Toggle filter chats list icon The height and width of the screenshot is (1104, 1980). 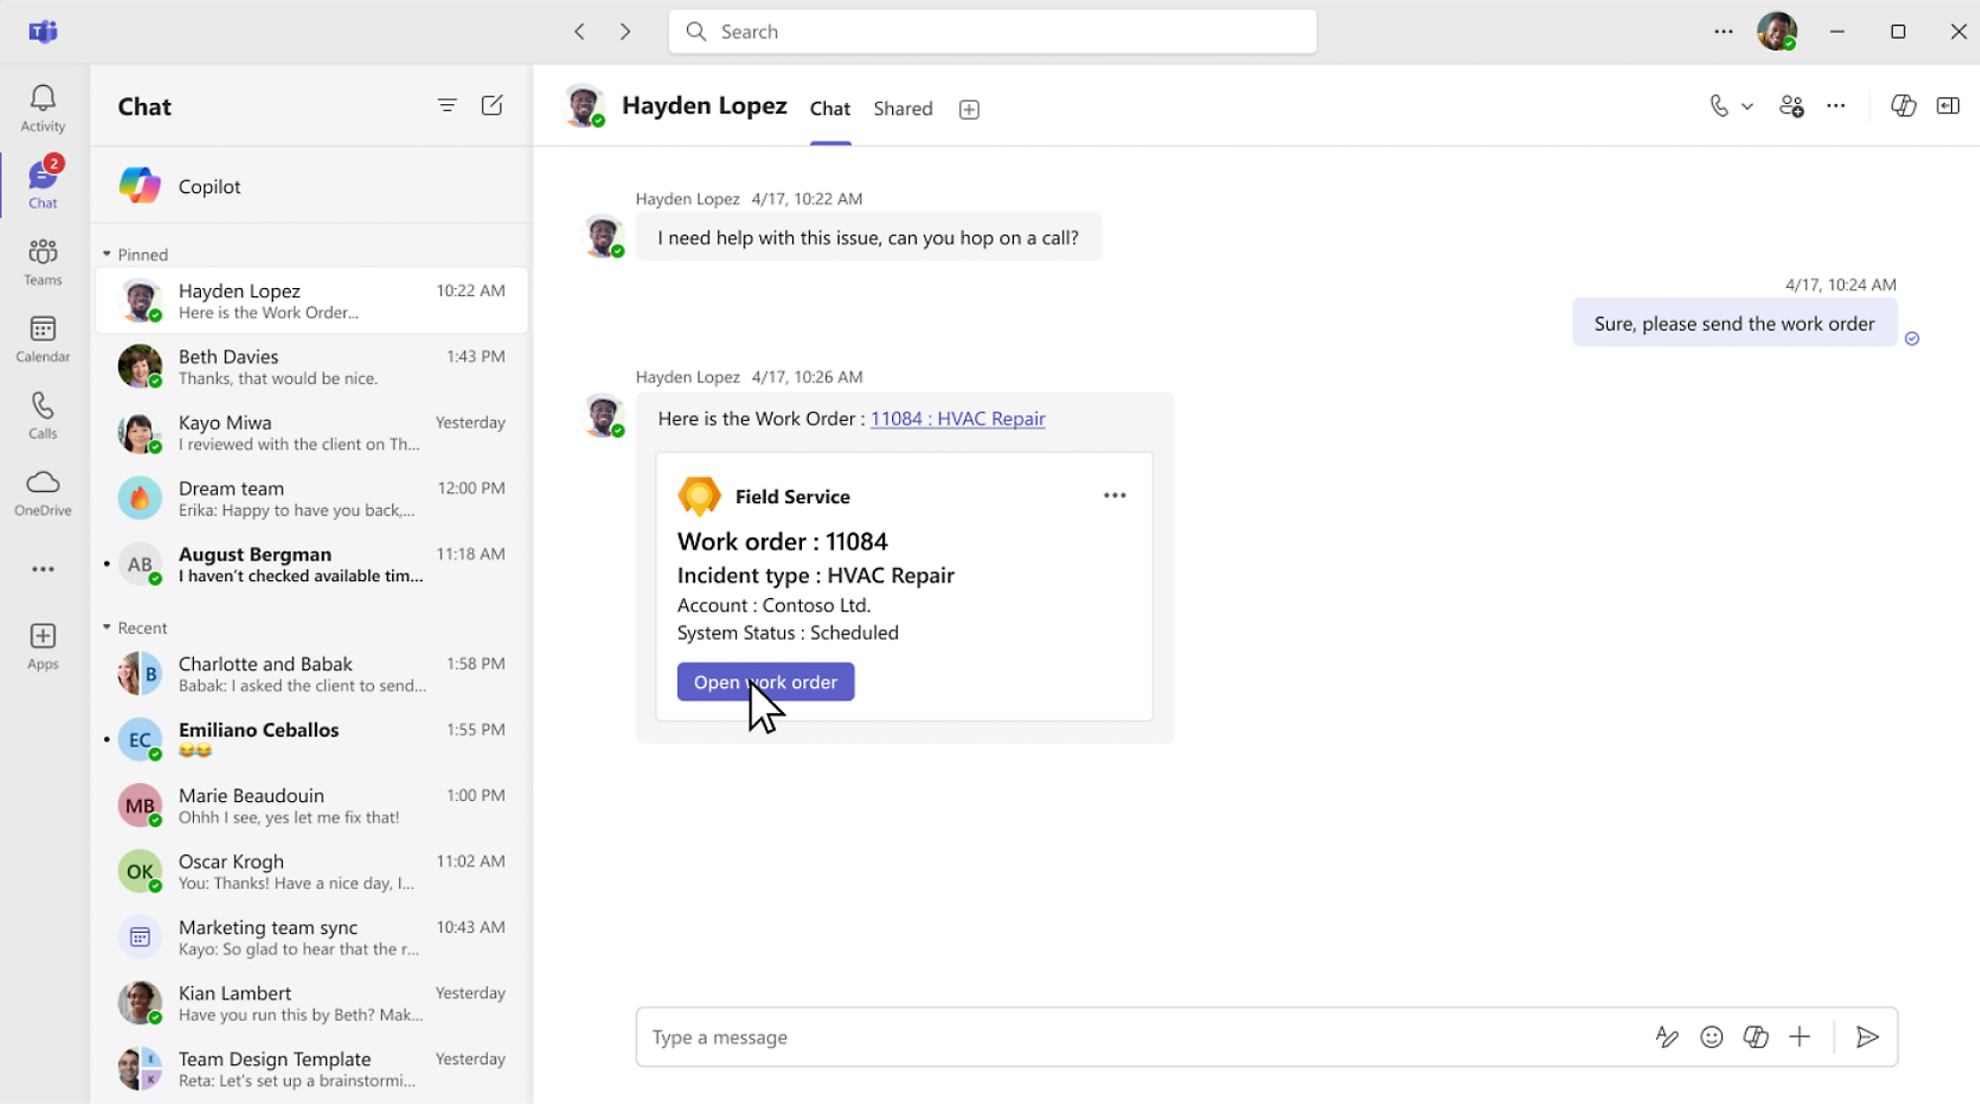point(445,105)
